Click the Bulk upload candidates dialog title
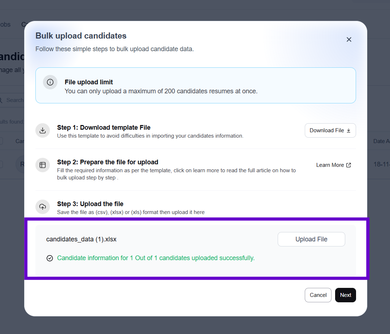Screen dimensions: 390x334 (x=81, y=36)
